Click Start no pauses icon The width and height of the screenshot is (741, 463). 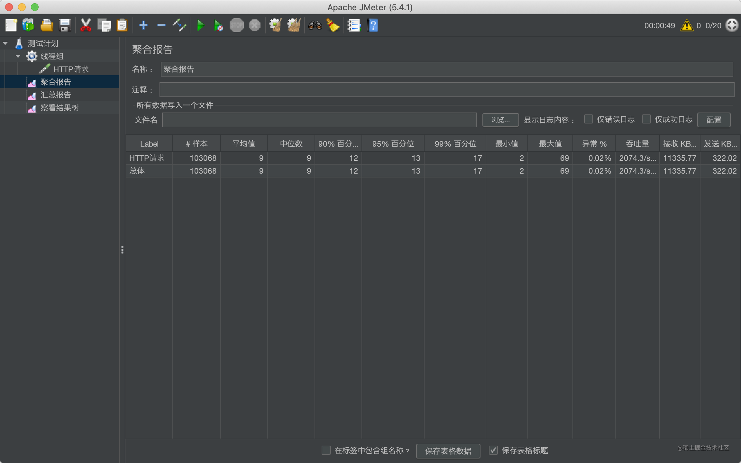click(218, 25)
